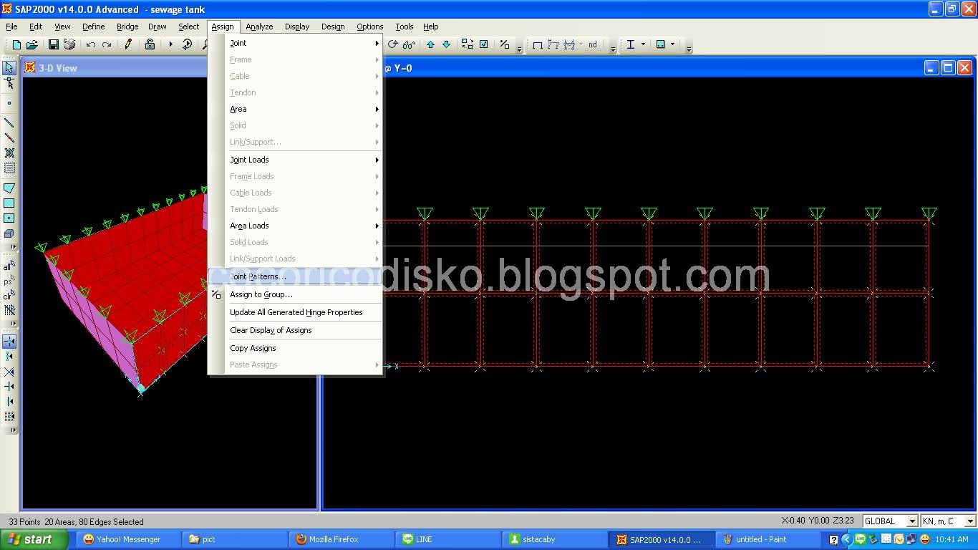Click the pencil Refresh Window icon
The height and width of the screenshot is (550, 978).
[128, 44]
